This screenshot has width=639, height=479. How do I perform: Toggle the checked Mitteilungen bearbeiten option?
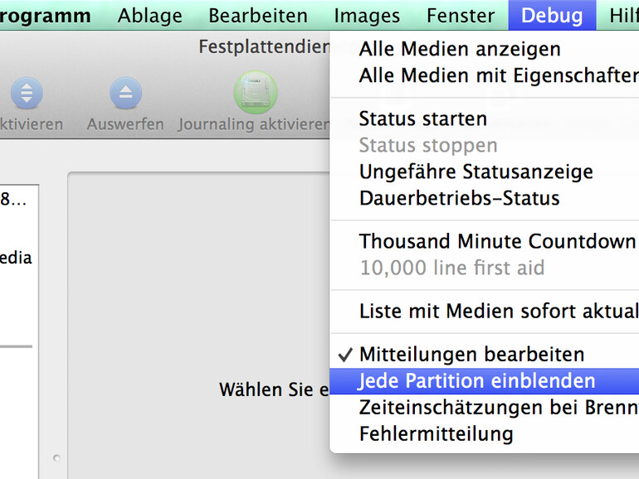471,355
